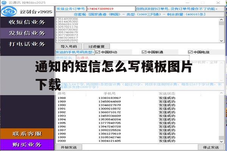This screenshot has height=151, width=227.
Task: Click number list scrollbar up arrow
Action: click(221, 19)
